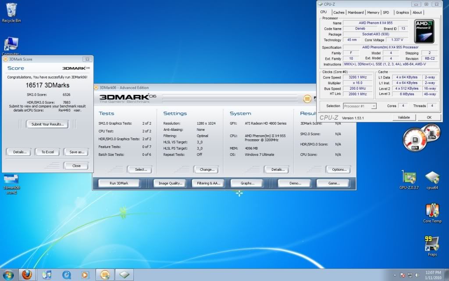Switch to the Graphics tab in CPU-Z
Viewport: 449px width, 281px height.
403,12
